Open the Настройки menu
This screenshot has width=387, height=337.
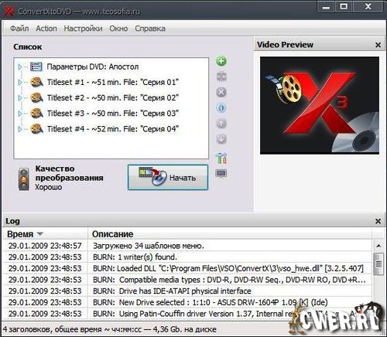(83, 29)
